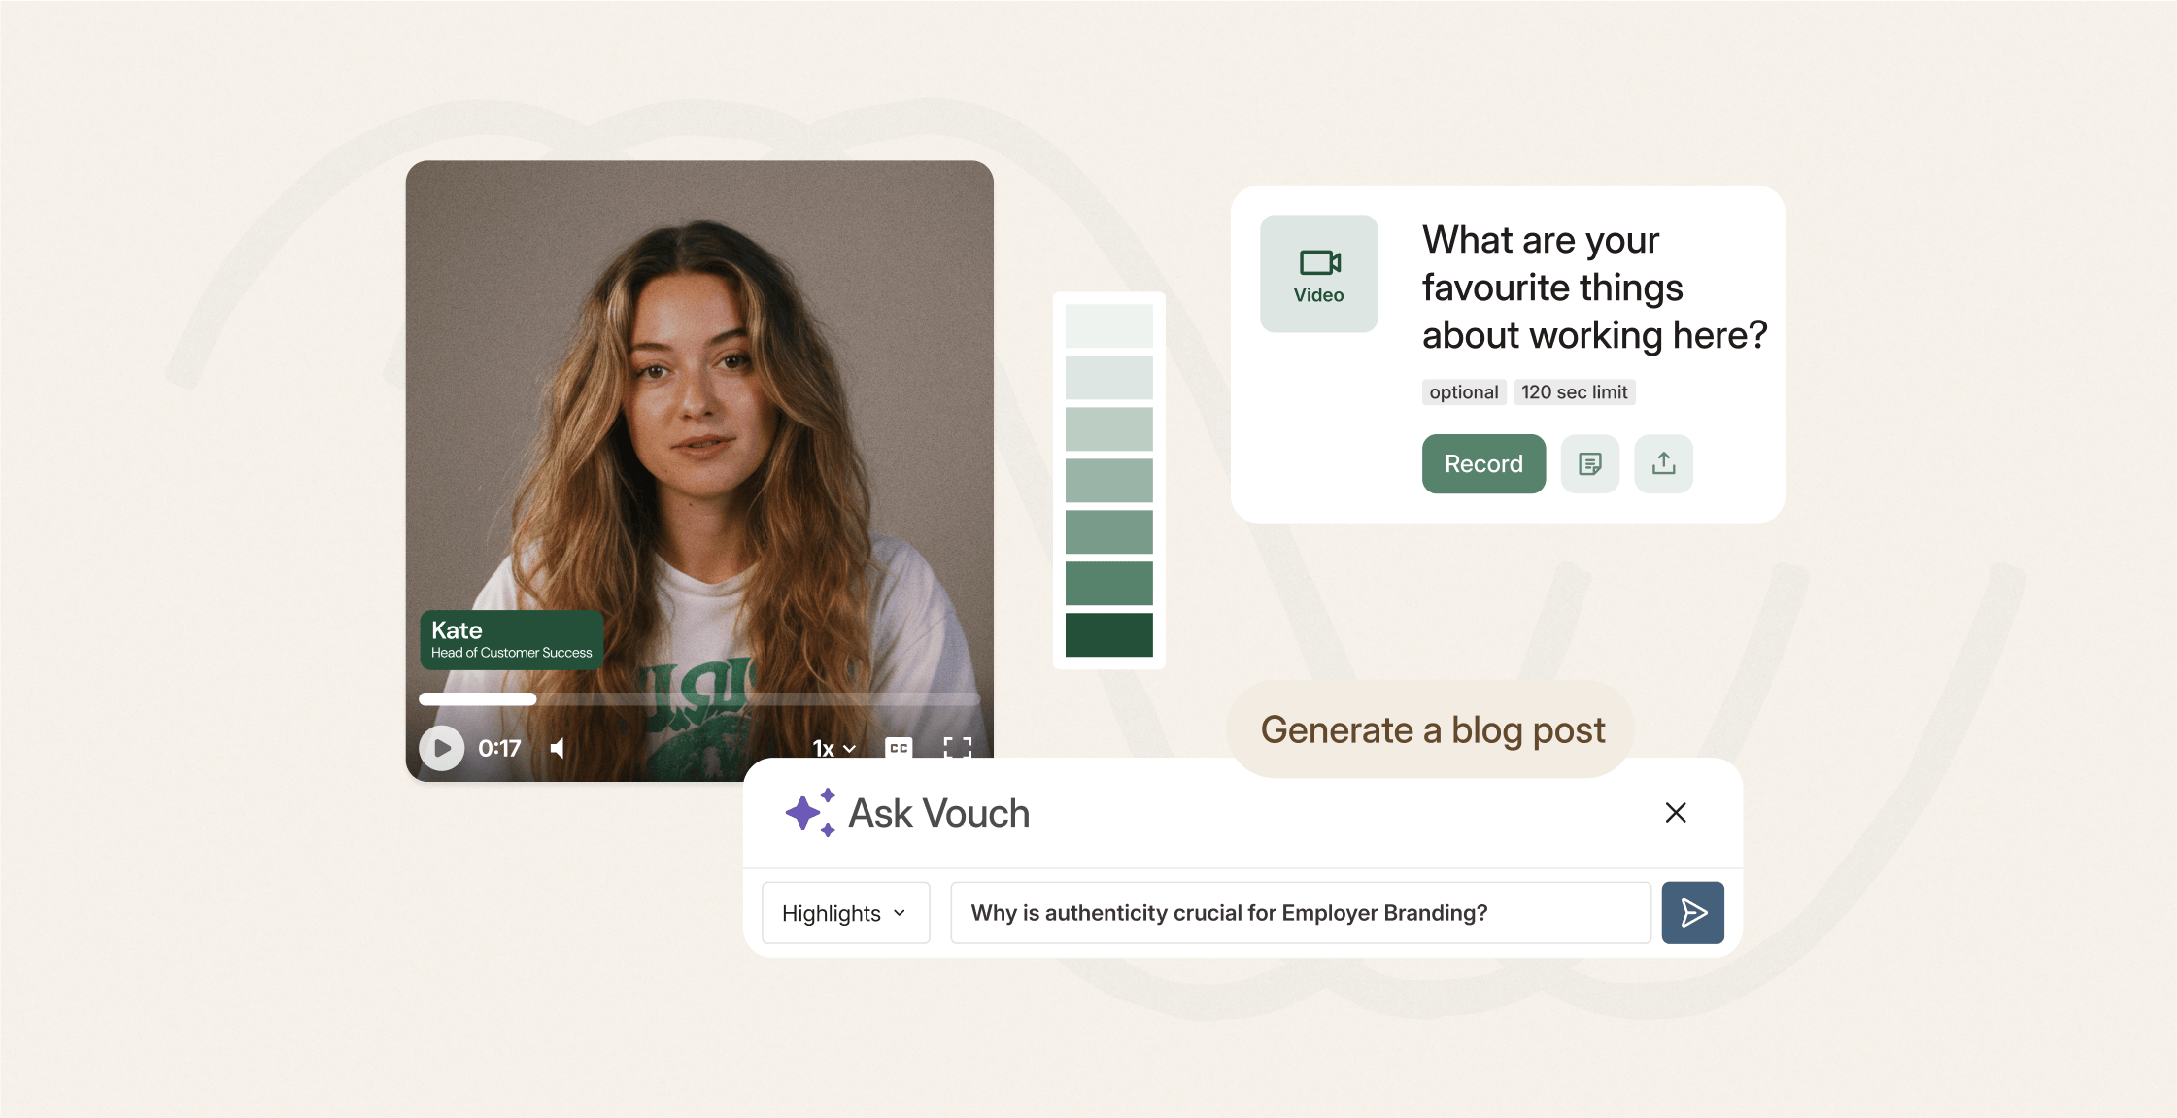Screen dimensions: 2177x1118
Task: Select the second palest green swatch
Action: click(x=1109, y=378)
